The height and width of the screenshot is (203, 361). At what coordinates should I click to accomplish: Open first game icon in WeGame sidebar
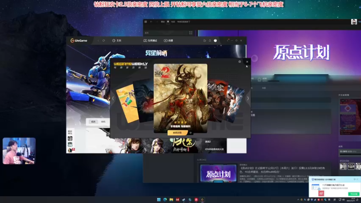(x=70, y=138)
